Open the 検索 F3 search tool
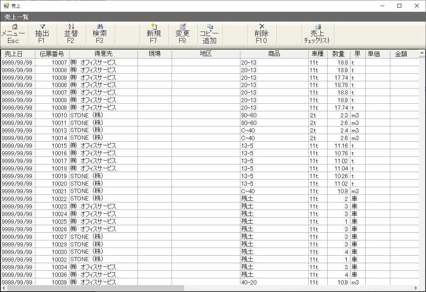426x292 pixels. [100, 34]
